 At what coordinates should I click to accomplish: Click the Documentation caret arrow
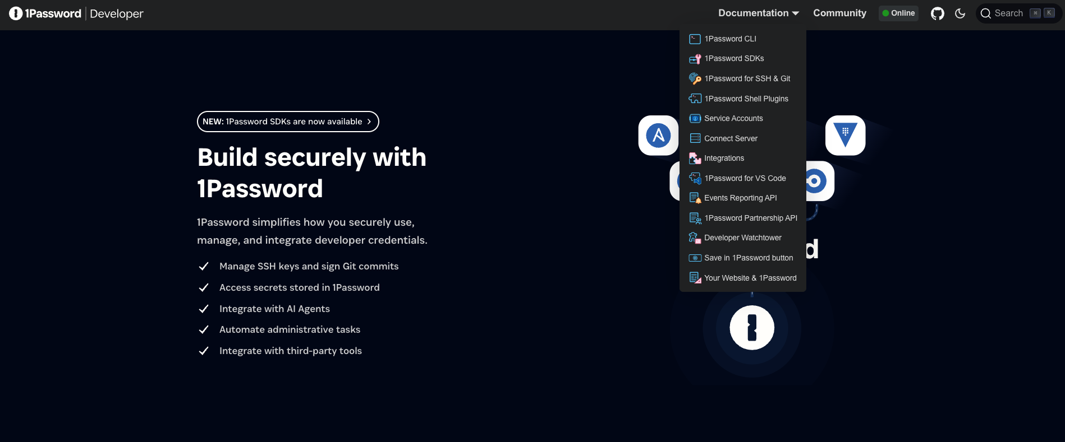tap(795, 13)
